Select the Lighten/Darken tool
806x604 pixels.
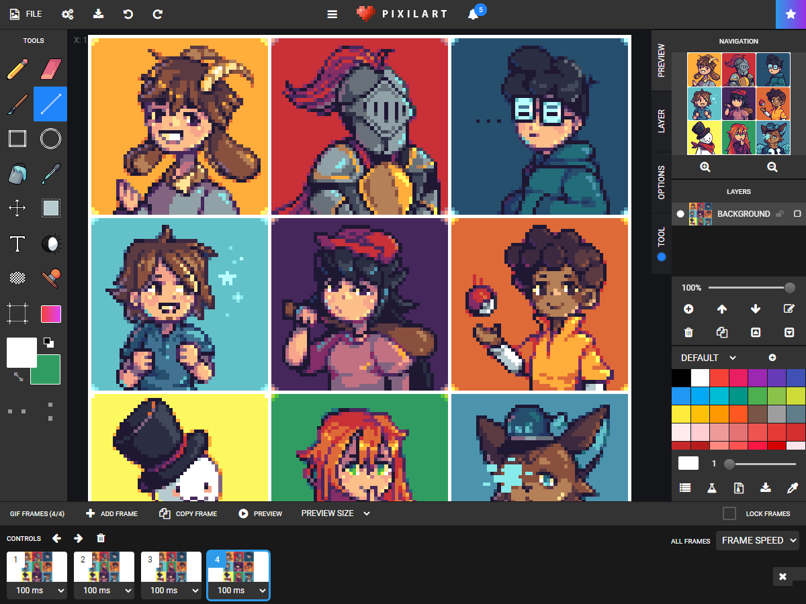(x=50, y=244)
